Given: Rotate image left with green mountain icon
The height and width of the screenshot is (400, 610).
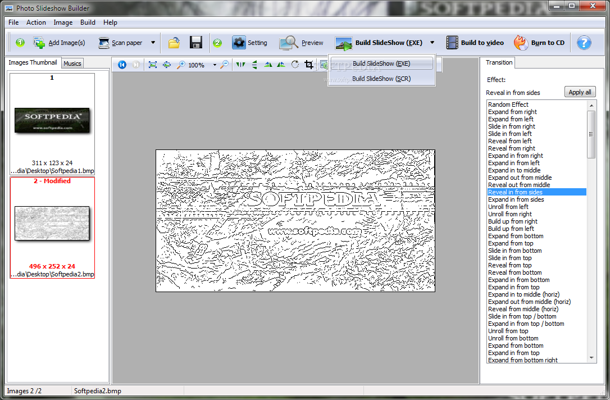Looking at the screenshot, I should click(x=268, y=65).
